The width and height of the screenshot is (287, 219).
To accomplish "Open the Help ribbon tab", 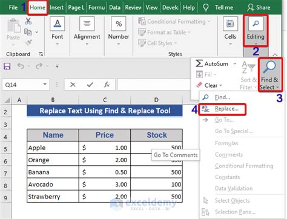I will click(x=189, y=7).
